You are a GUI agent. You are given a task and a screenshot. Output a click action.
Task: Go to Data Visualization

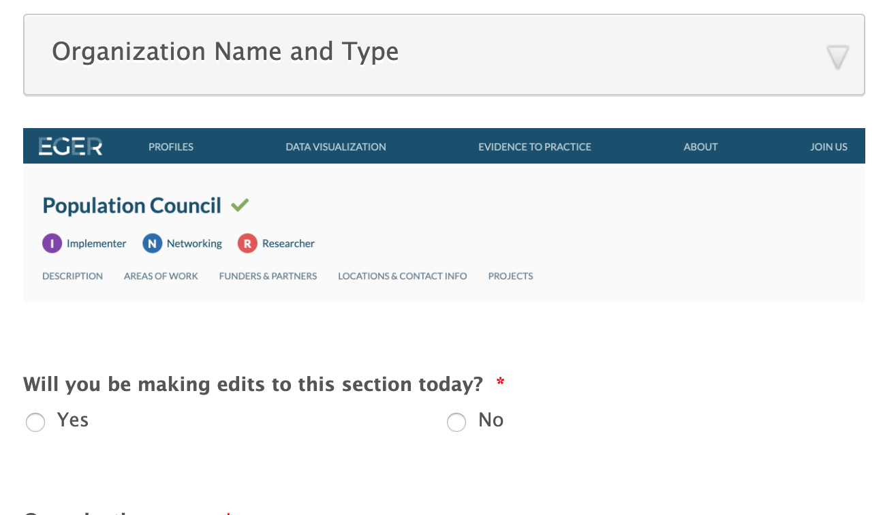tap(335, 146)
